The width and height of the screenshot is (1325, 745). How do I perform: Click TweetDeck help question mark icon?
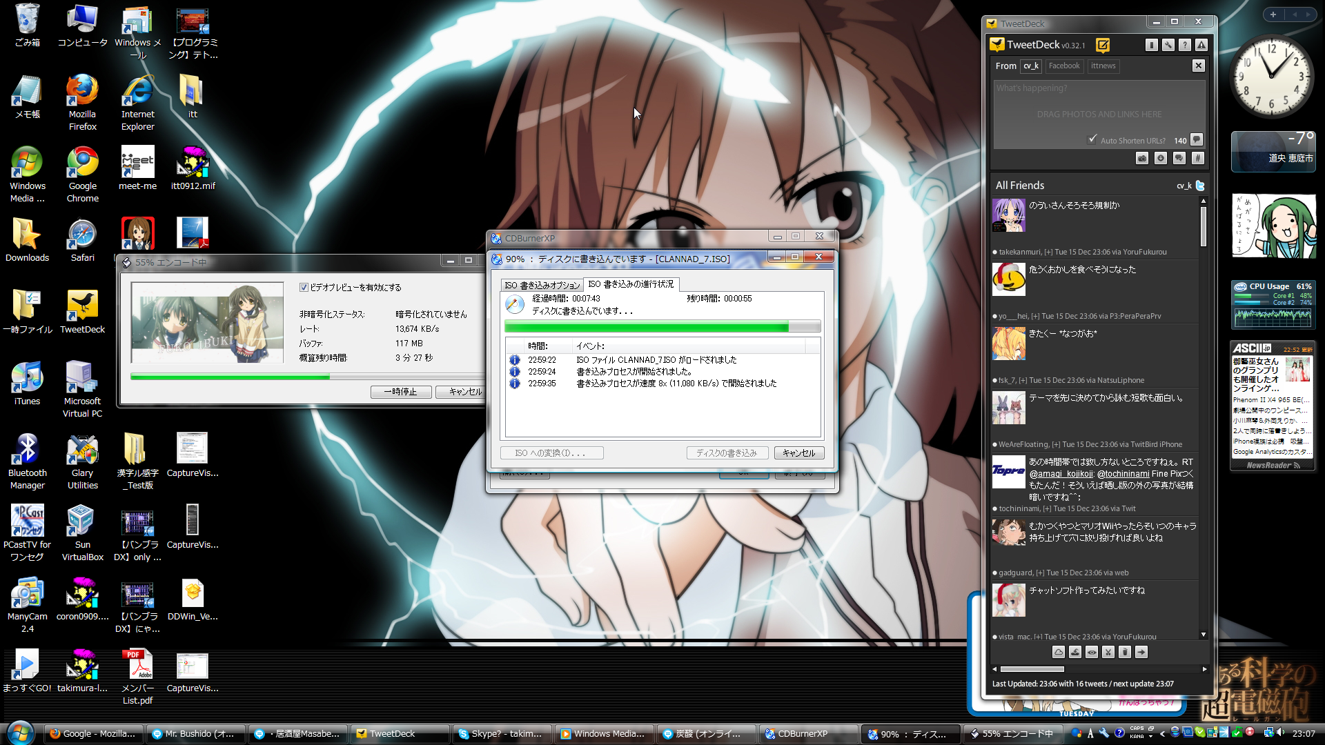tap(1185, 45)
